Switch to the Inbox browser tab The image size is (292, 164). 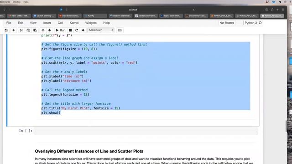click(19, 16)
